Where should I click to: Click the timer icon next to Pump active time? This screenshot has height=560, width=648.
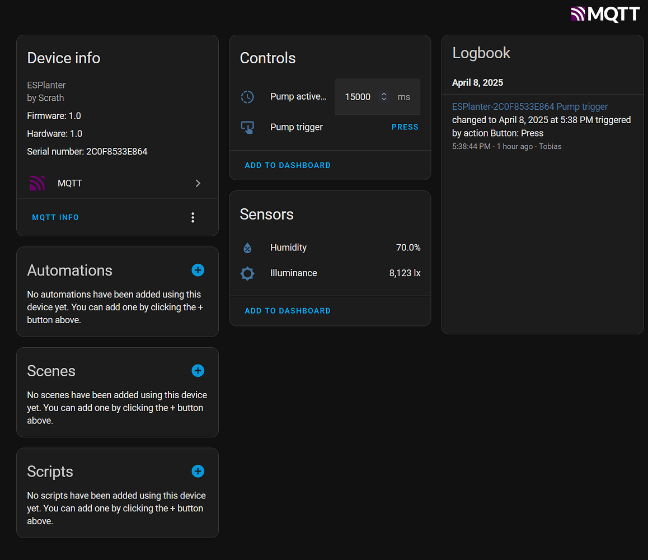[x=247, y=96]
